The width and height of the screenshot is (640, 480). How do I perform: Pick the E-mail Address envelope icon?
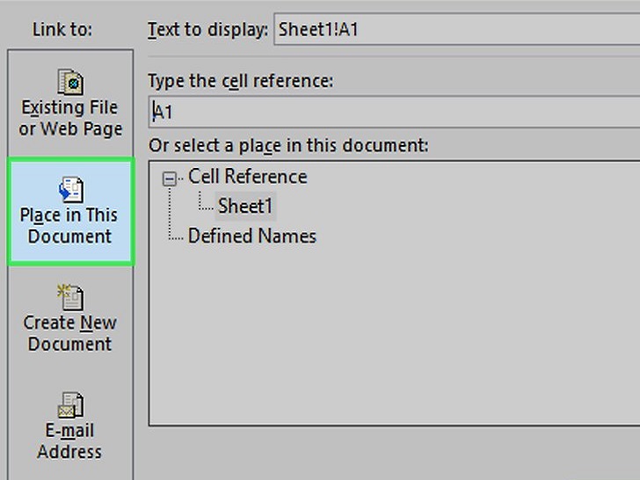pyautogui.click(x=70, y=405)
